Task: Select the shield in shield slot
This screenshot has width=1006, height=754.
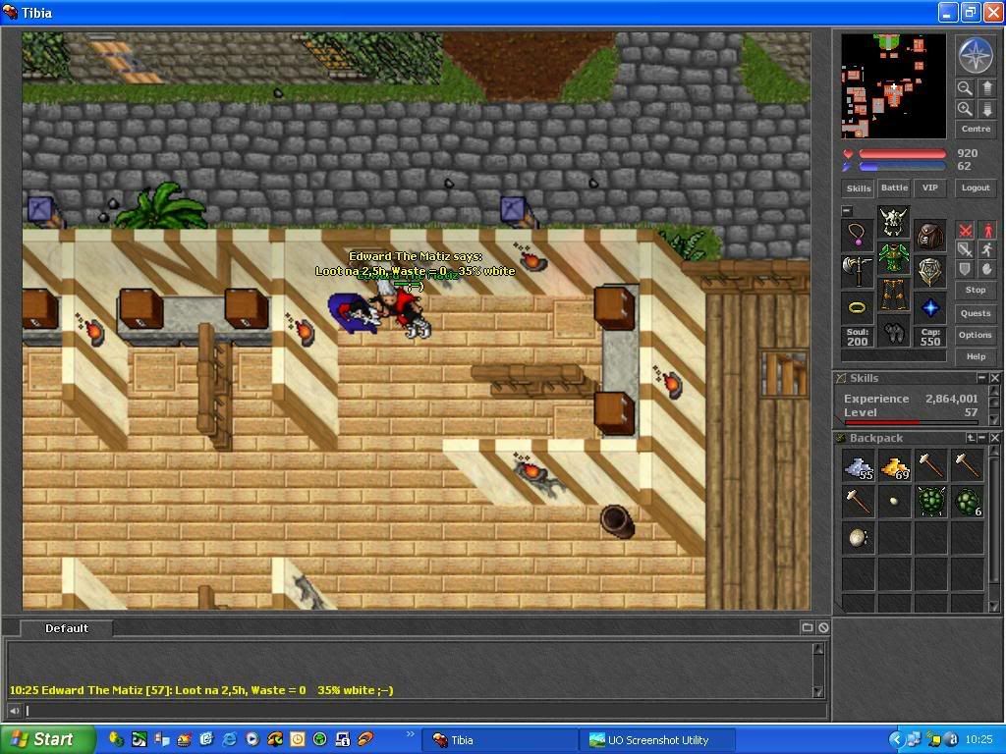Action: click(929, 271)
